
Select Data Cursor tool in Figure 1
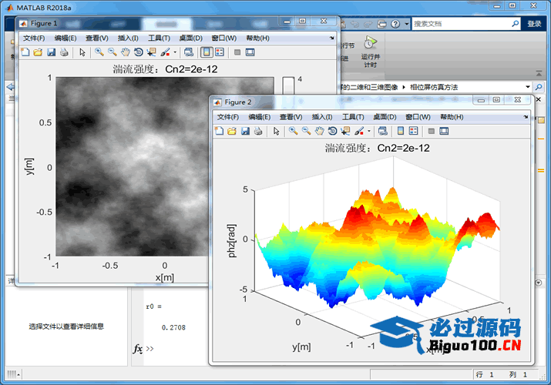(x=152, y=52)
